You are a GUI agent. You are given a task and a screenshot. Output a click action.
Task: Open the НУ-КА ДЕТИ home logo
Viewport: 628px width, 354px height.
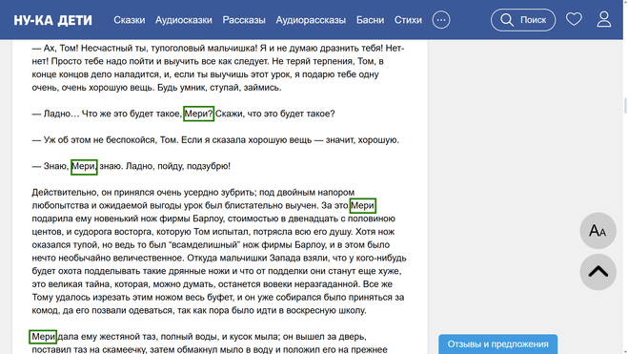[x=52, y=20]
